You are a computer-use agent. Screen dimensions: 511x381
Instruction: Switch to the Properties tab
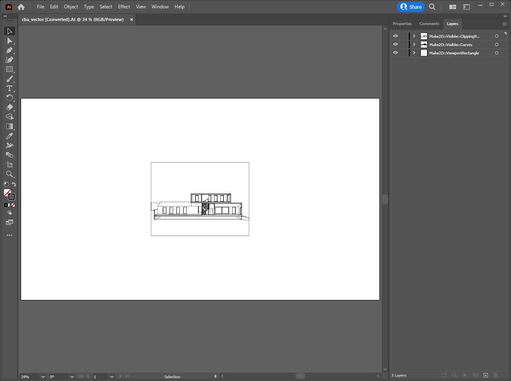coord(402,24)
